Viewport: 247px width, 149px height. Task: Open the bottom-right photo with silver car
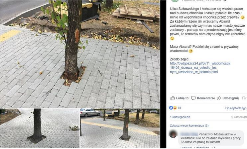tap(120, 128)
